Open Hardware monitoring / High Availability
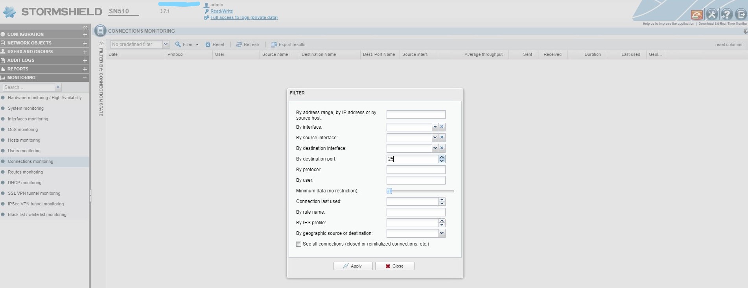The height and width of the screenshot is (288, 748). click(44, 98)
